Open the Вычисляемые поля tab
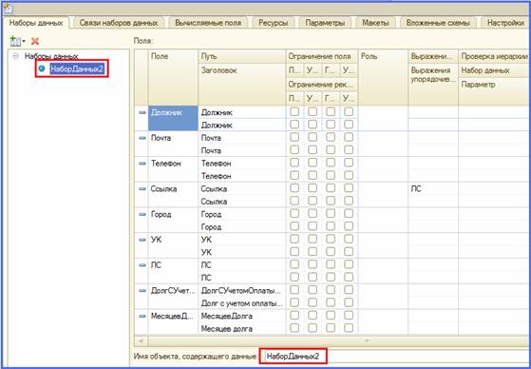The height and width of the screenshot is (369, 531). tap(208, 23)
